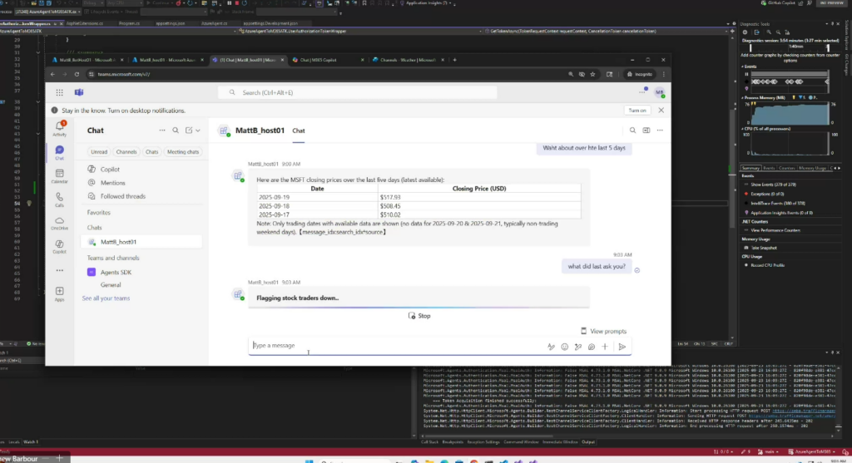The width and height of the screenshot is (852, 463).
Task: Collapse the CPU graph section
Action: pos(743,129)
